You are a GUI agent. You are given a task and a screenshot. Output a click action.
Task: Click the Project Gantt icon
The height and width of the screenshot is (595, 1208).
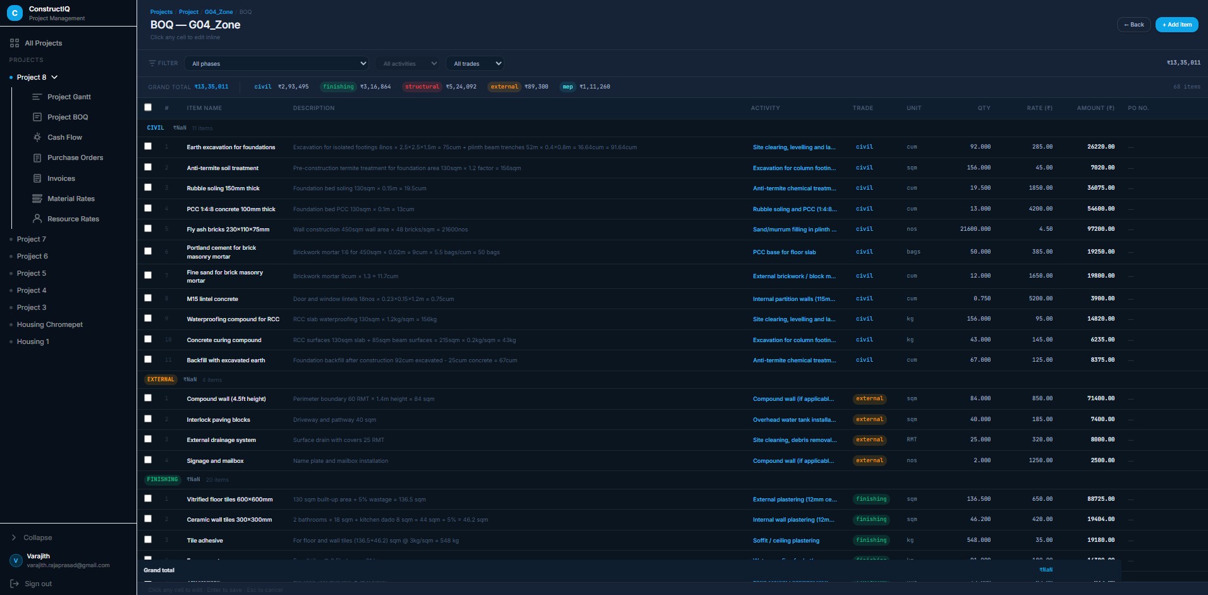[x=37, y=97]
